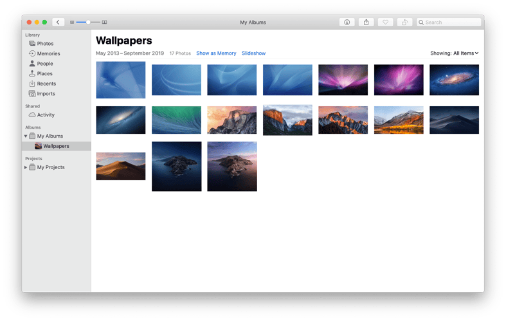Click the My Projects folder icon
Image resolution: width=506 pixels, height=321 pixels.
(32, 167)
